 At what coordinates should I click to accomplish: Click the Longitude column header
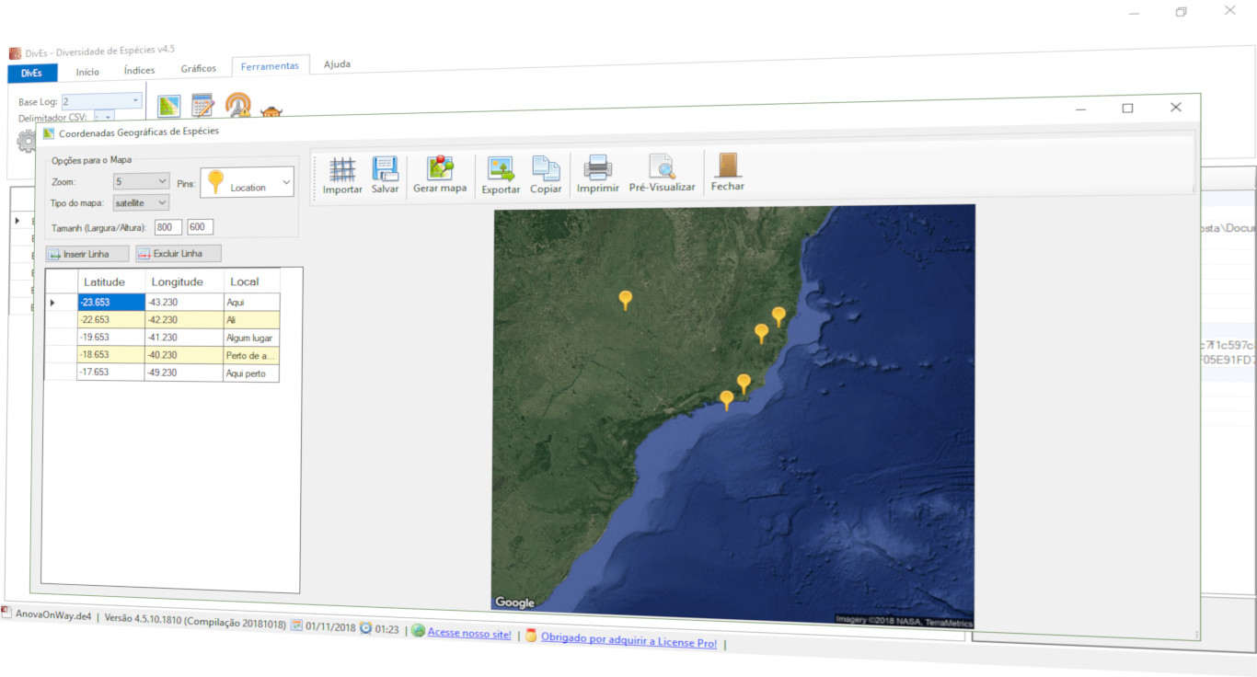(x=184, y=281)
